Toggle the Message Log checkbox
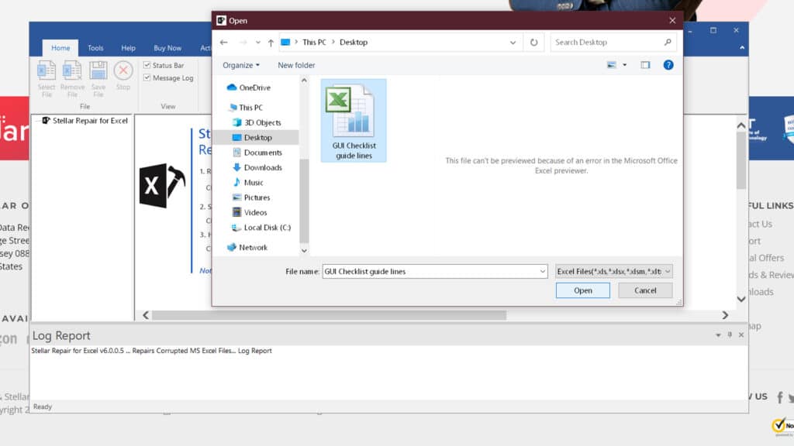794x446 pixels. [147, 78]
